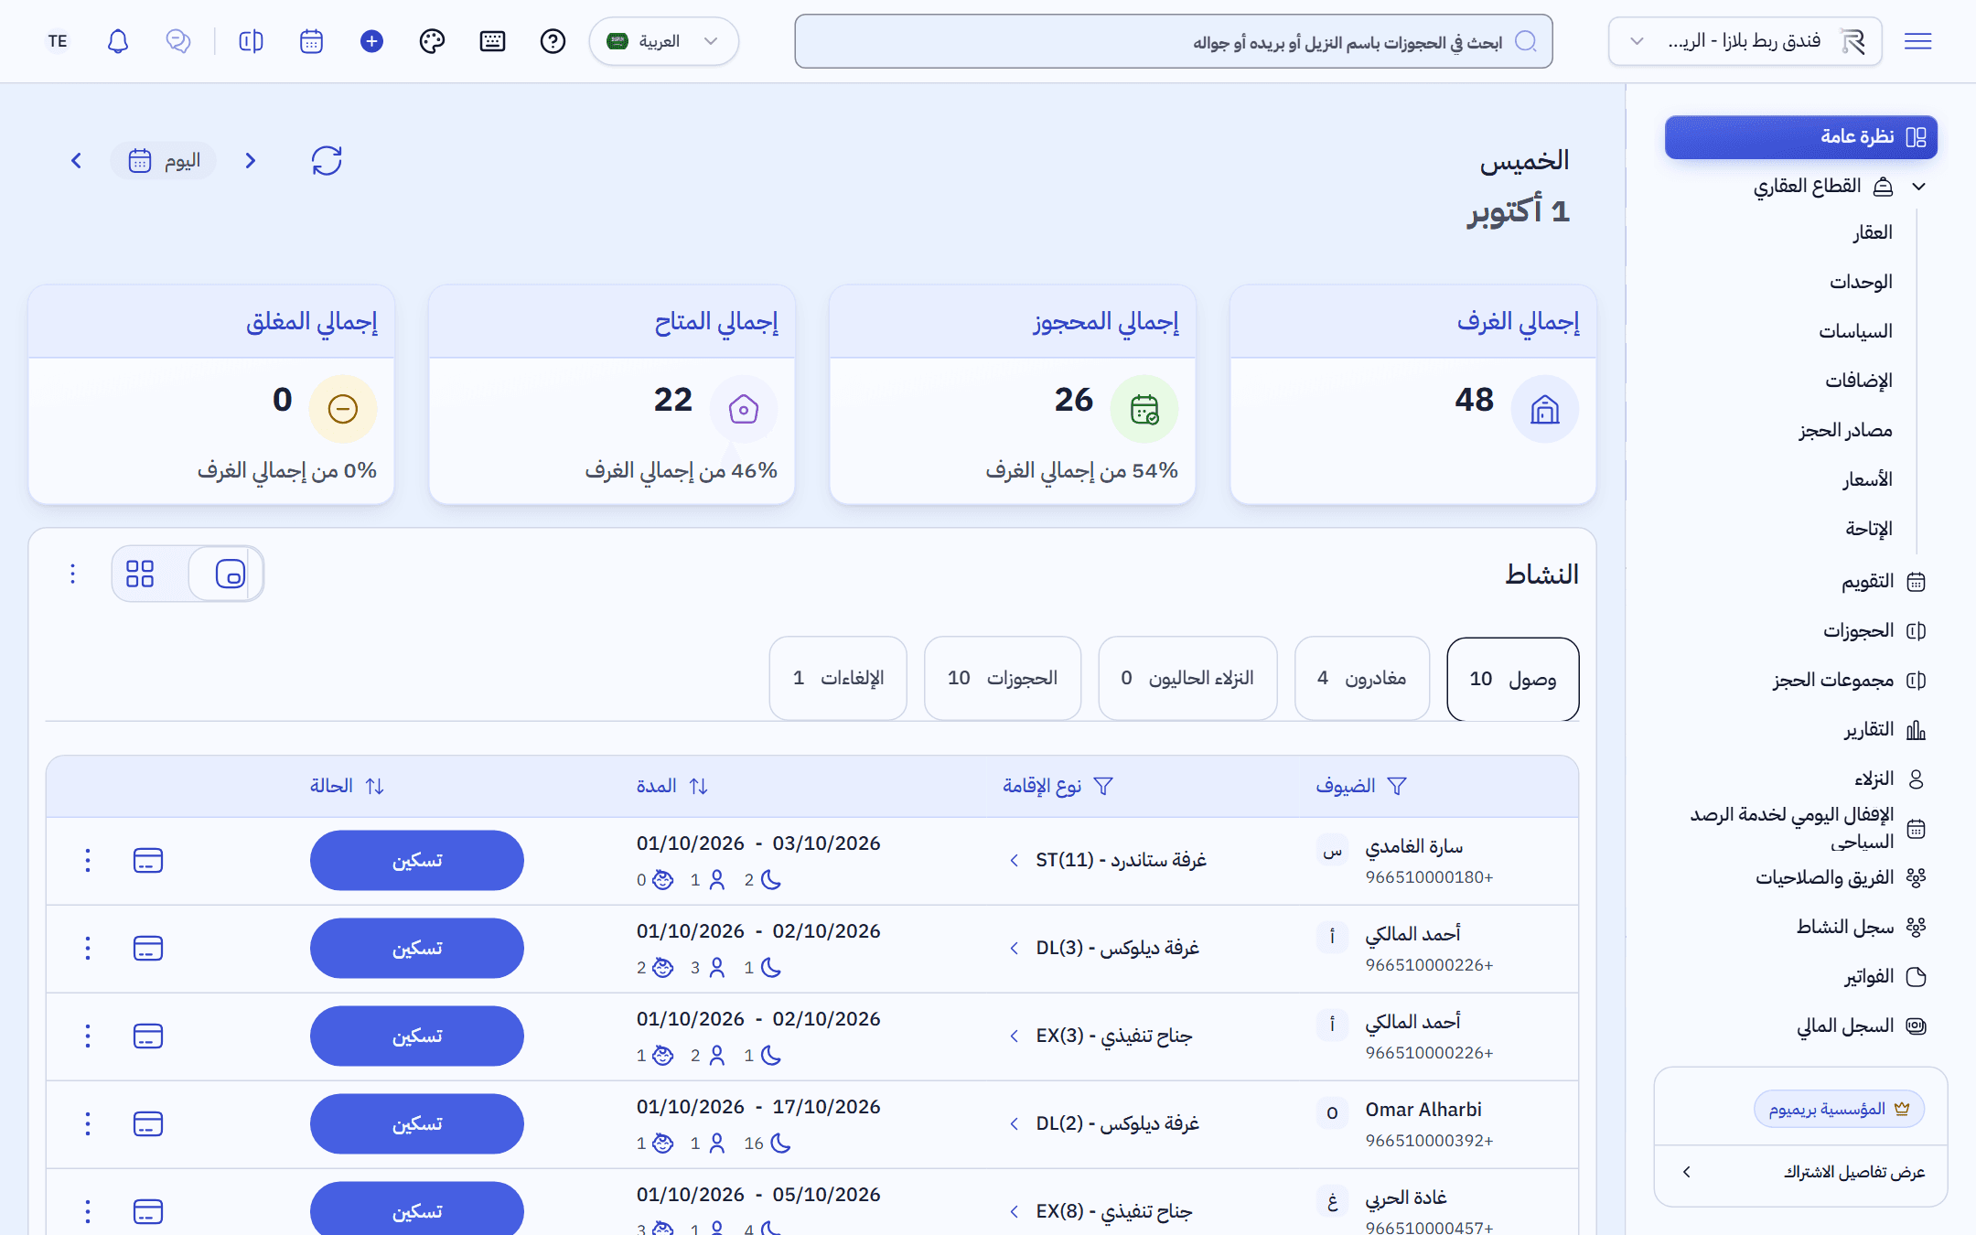Filter the نوع الإقامة column

1103,787
